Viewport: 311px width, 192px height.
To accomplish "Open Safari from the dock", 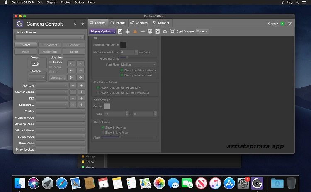I will [61, 183].
